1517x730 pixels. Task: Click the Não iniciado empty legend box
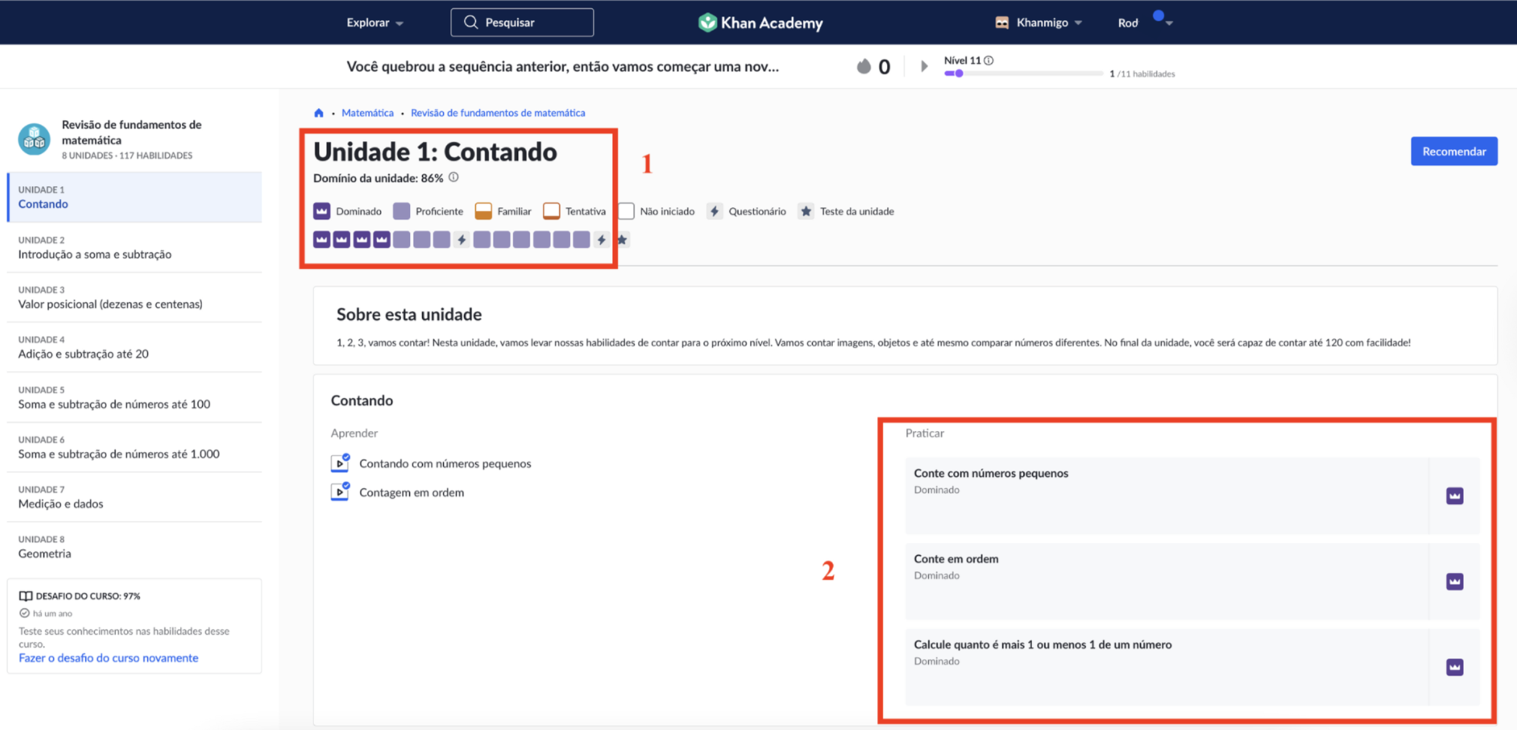coord(626,211)
